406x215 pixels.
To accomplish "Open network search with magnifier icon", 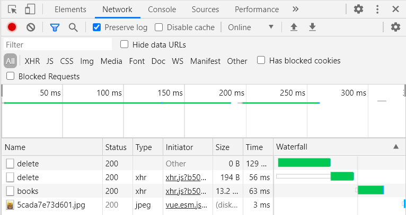I will 73,27.
